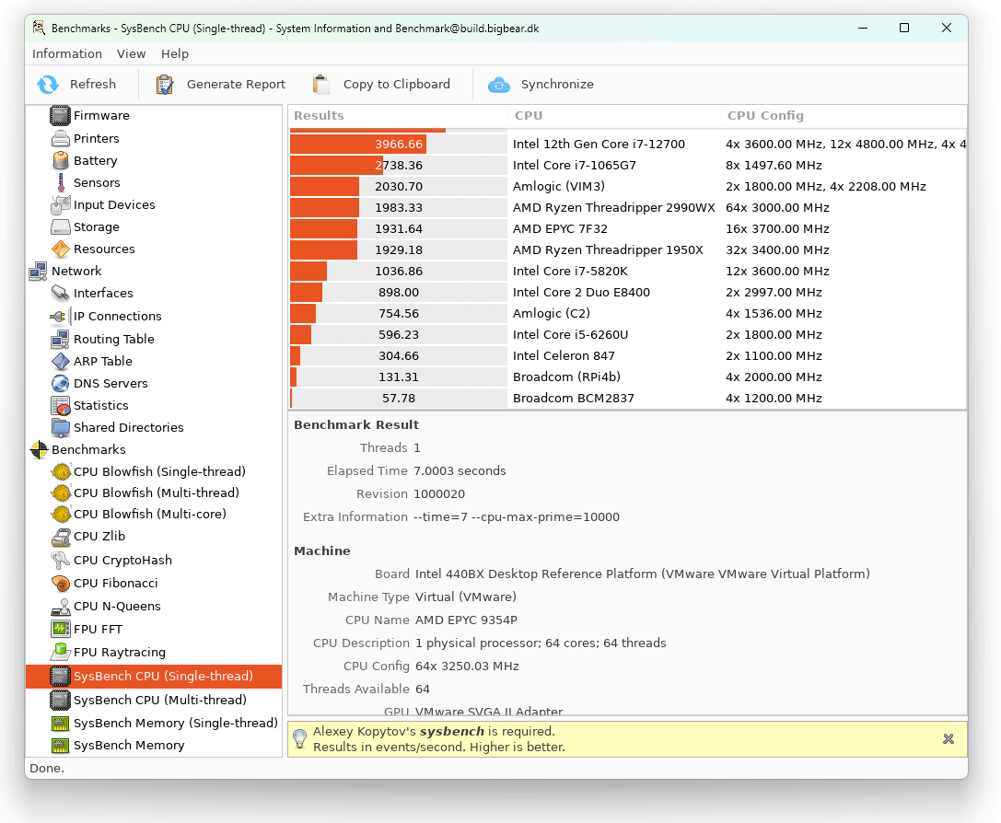Select the Intel Core i5-6260U row

point(627,334)
